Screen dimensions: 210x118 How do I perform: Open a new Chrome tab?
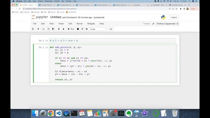point(189,5)
